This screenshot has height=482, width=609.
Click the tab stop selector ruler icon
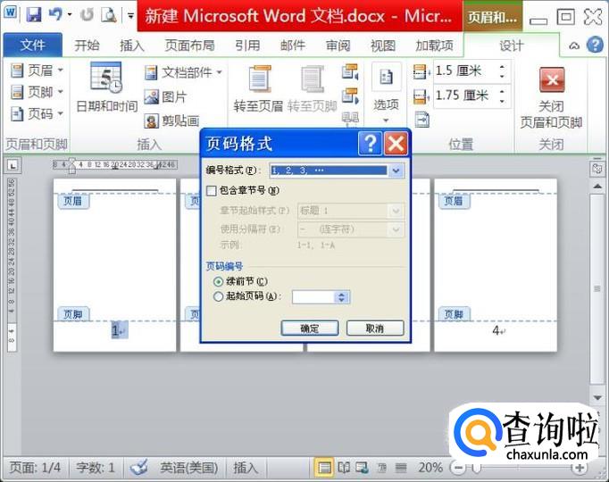[x=13, y=166]
